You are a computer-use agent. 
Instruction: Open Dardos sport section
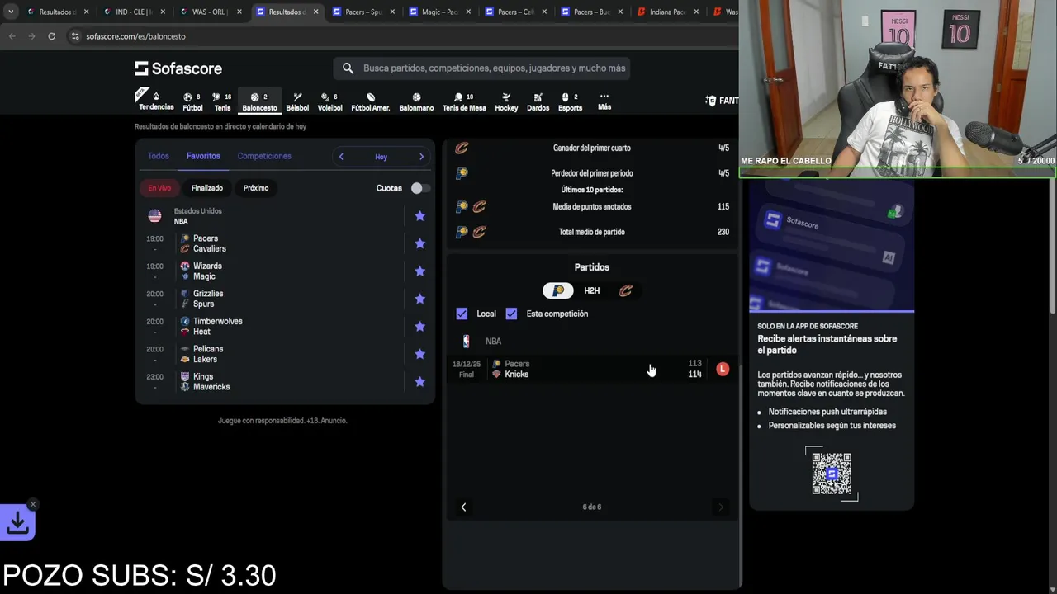[x=538, y=101]
